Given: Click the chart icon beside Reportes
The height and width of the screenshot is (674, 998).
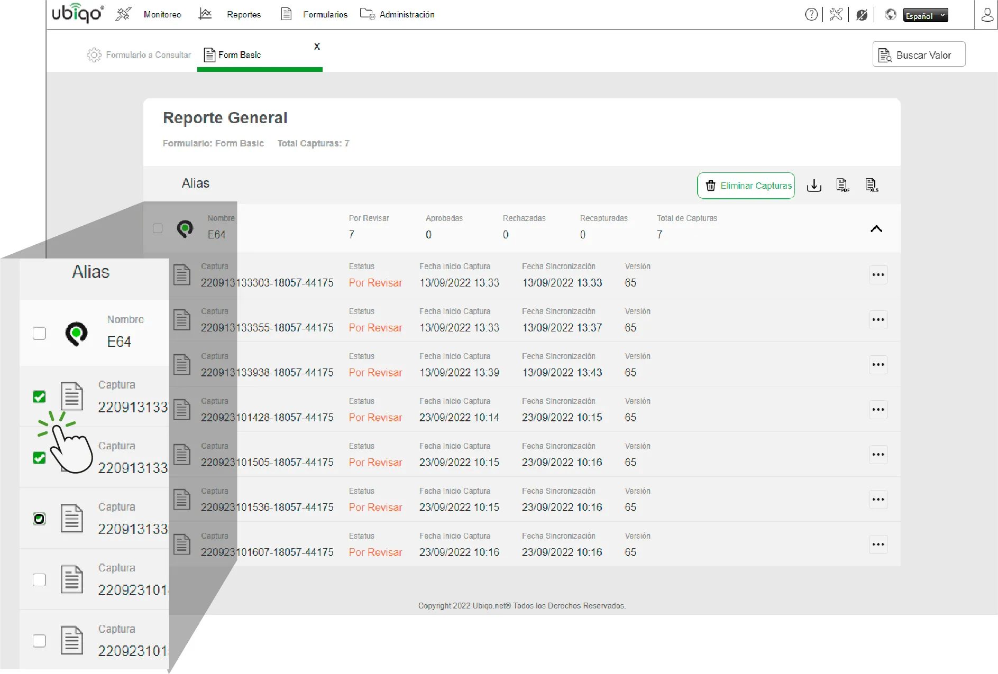Looking at the screenshot, I should pos(205,14).
